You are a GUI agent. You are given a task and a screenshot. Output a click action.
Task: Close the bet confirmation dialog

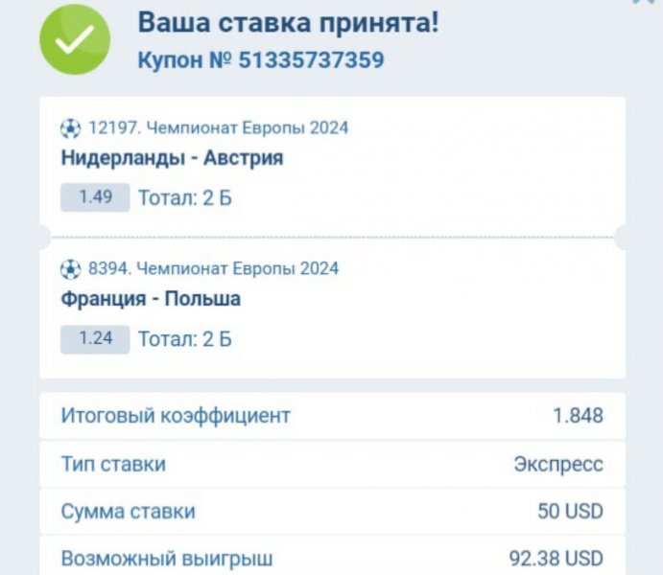[x=644, y=3]
